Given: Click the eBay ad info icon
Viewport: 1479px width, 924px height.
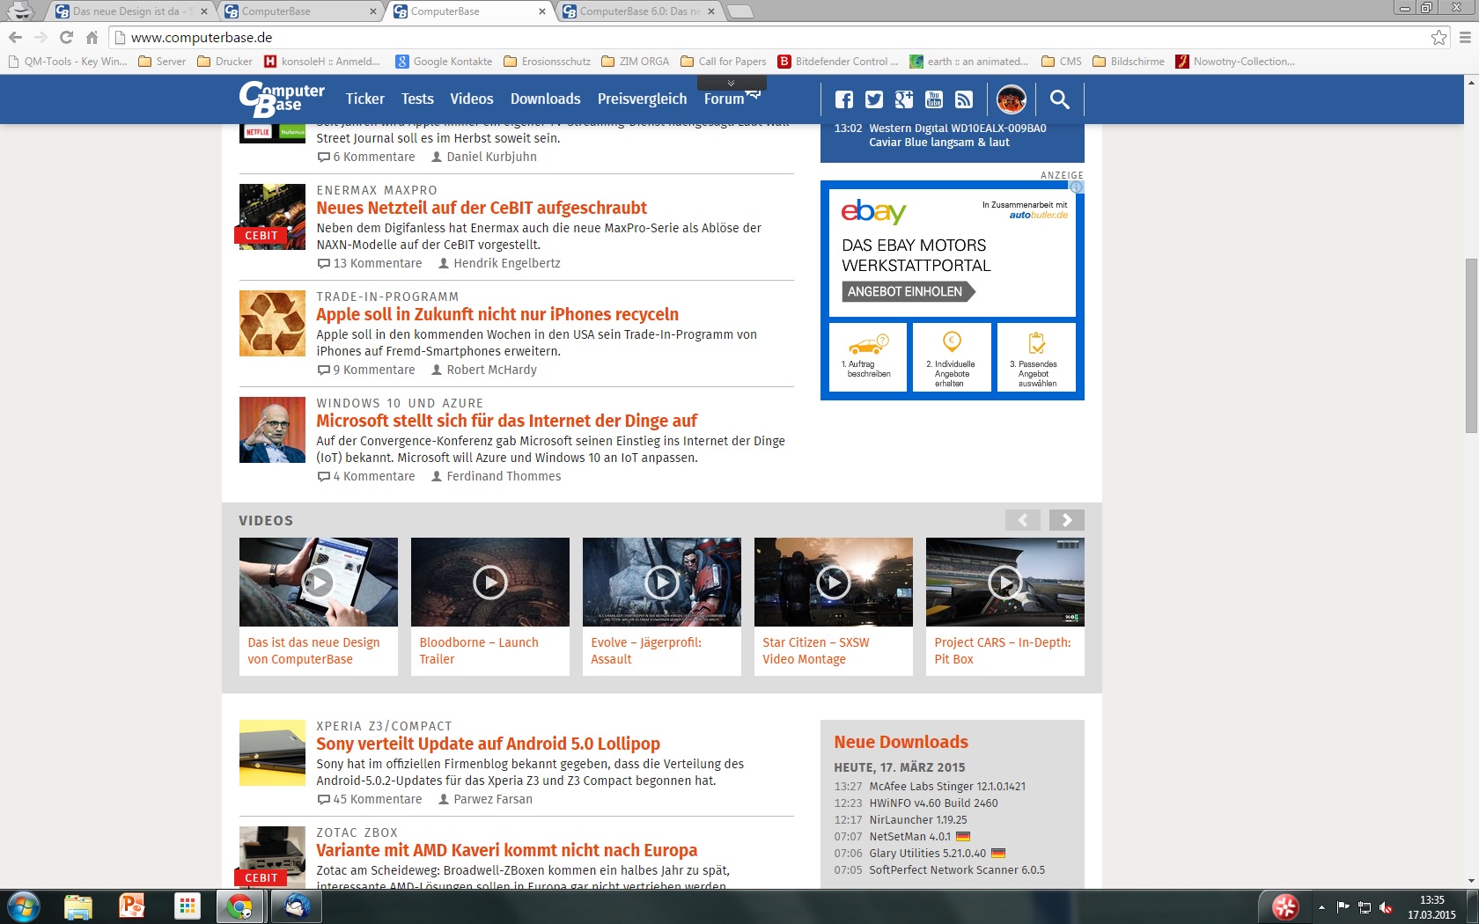Looking at the screenshot, I should [x=1077, y=187].
